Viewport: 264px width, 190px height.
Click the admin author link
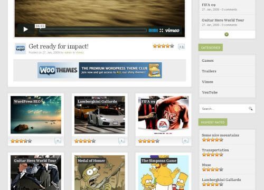[x=68, y=52]
